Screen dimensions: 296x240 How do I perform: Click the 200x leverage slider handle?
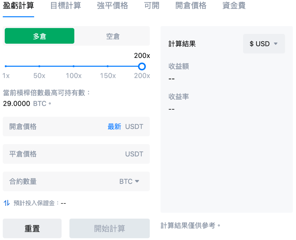point(142,66)
